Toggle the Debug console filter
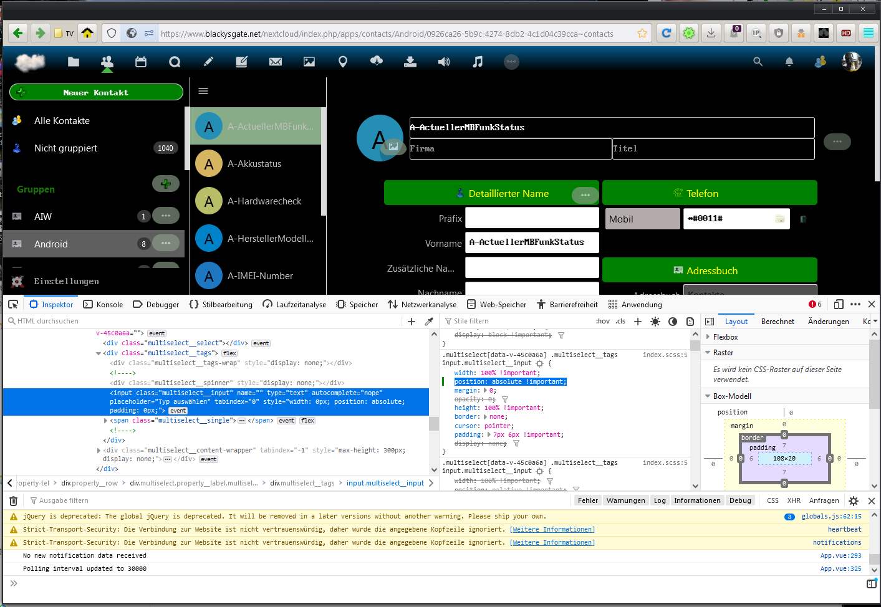 (740, 500)
